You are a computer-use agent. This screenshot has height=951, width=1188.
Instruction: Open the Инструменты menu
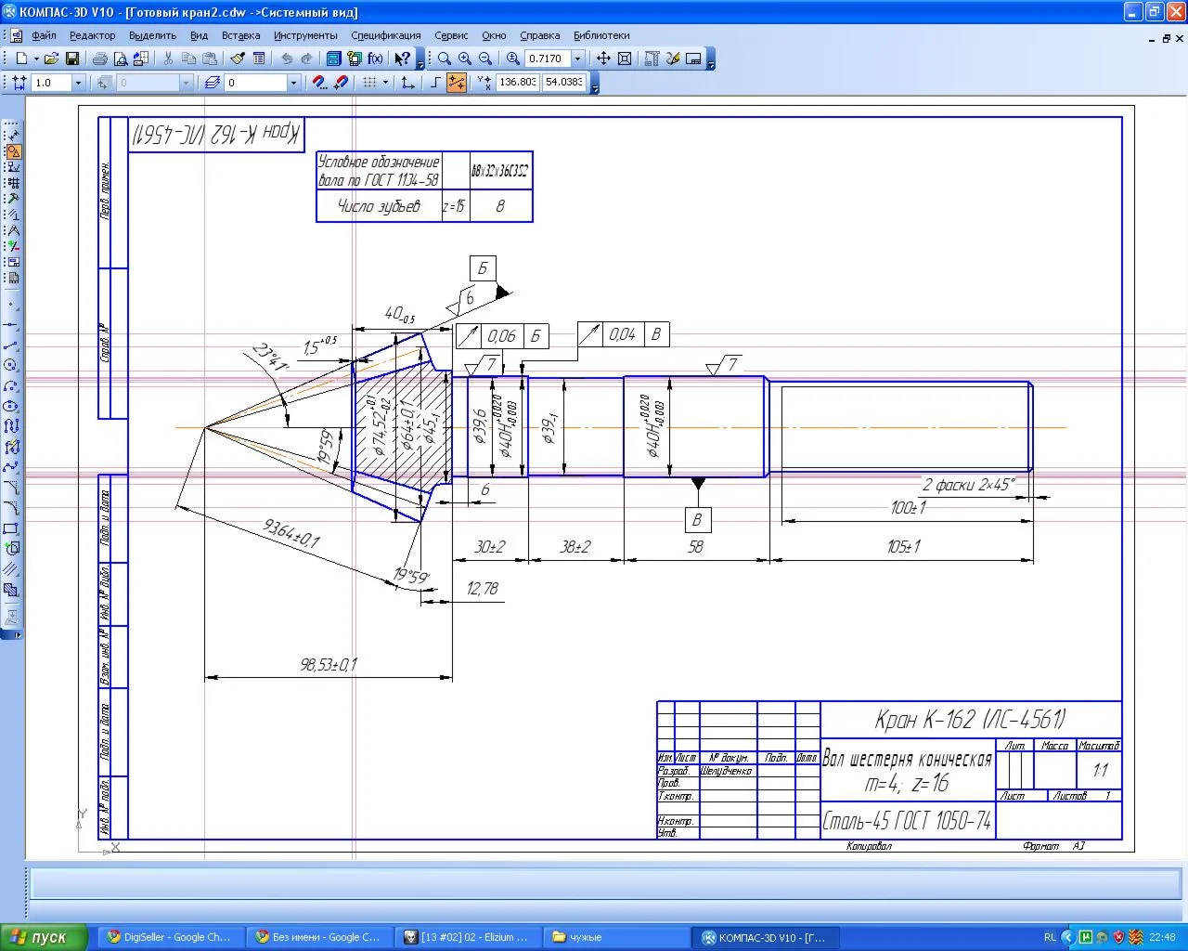coord(305,35)
